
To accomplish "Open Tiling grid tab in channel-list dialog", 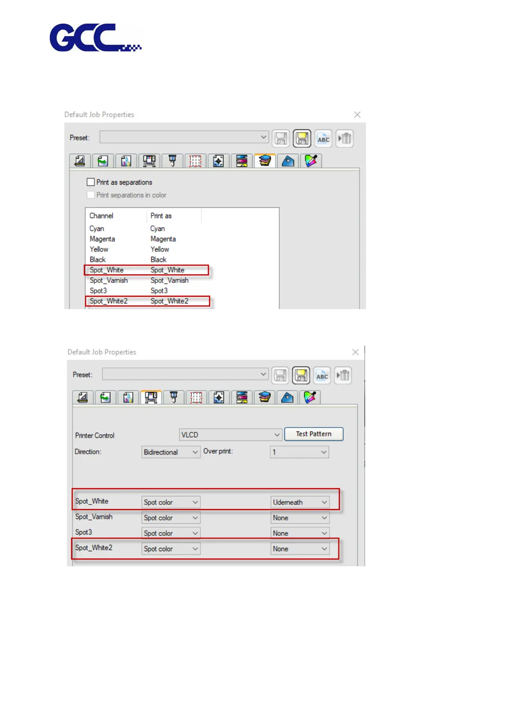I will (196, 161).
